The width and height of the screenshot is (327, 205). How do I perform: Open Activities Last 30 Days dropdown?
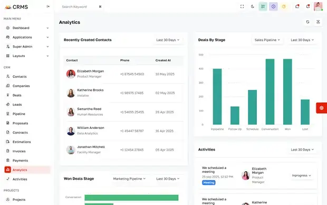pyautogui.click(x=302, y=150)
